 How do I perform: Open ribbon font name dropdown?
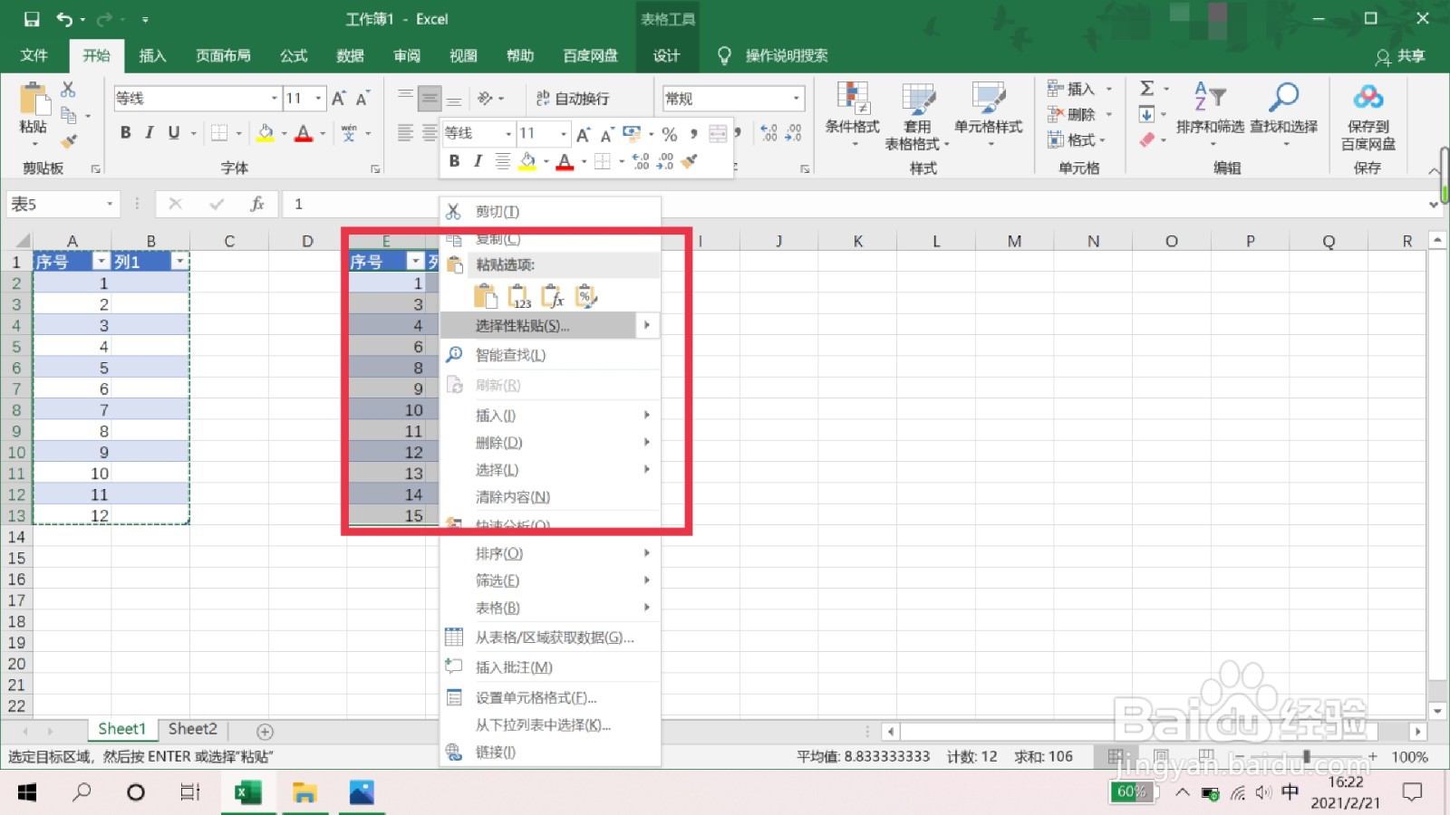(274, 98)
